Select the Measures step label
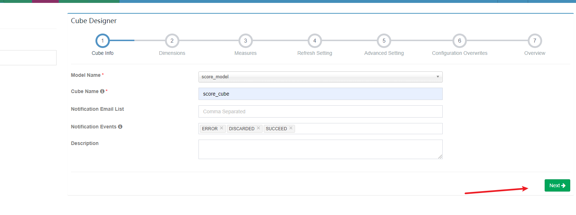Screen dimensions: 576x215 coord(246,53)
